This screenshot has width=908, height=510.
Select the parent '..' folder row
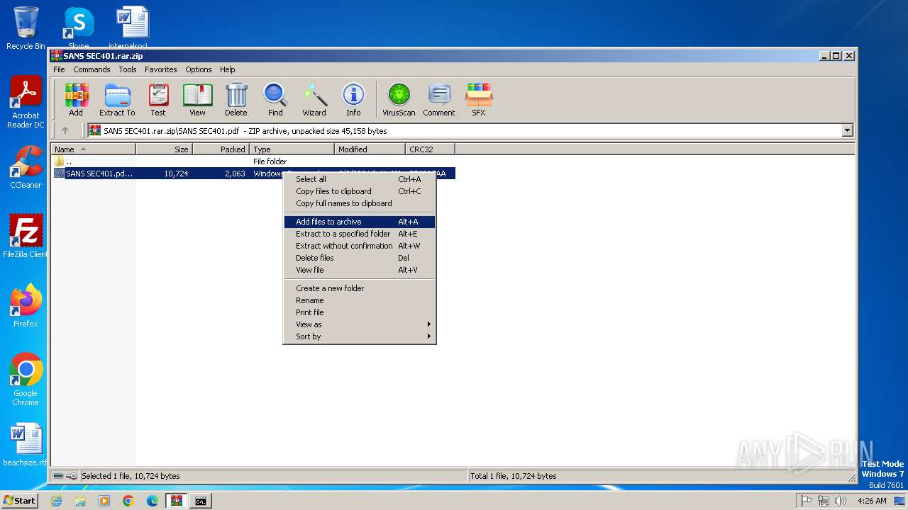tap(253, 161)
